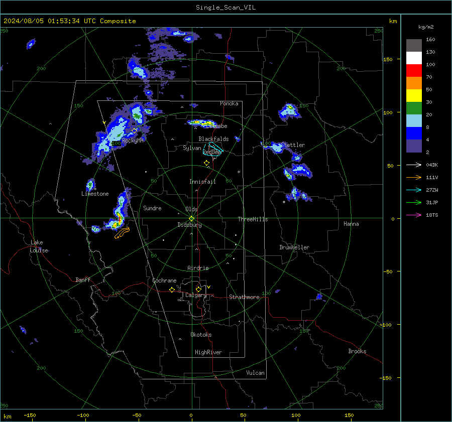Click the ThreeHills city label
Viewport: 452px width, 422px height.
[x=253, y=219]
